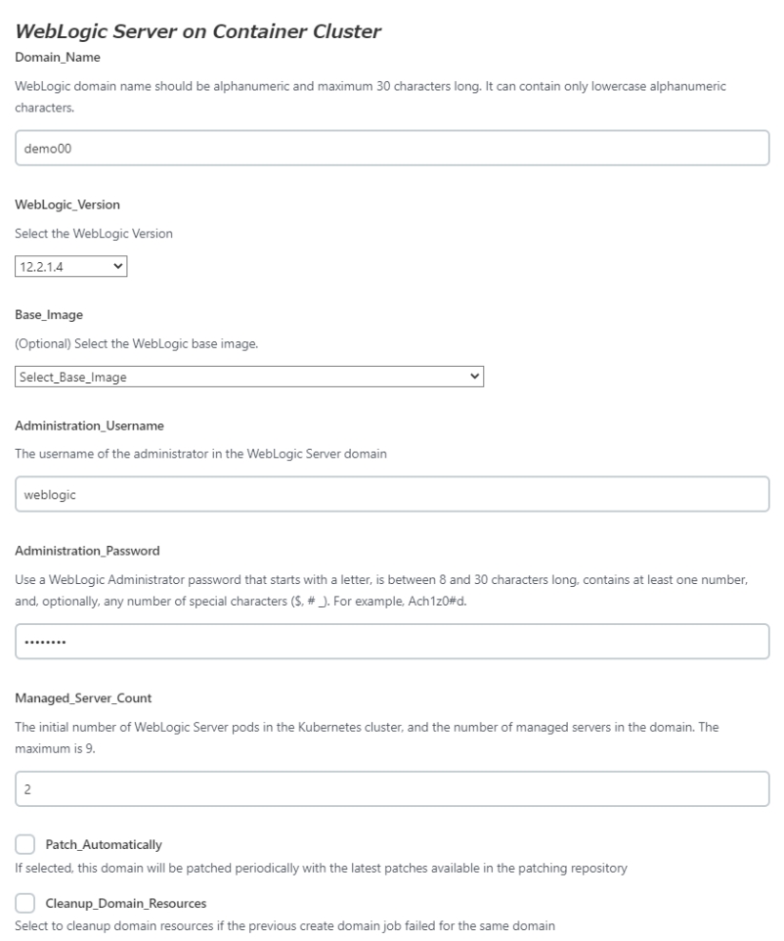
Task: Click the WebLogic Server on Container Cluster heading
Action: 198,32
